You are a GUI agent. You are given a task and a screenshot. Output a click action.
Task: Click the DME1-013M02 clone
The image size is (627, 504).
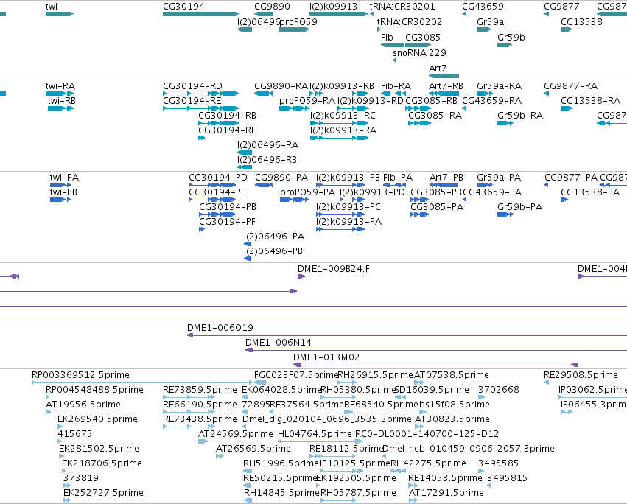[436, 365]
